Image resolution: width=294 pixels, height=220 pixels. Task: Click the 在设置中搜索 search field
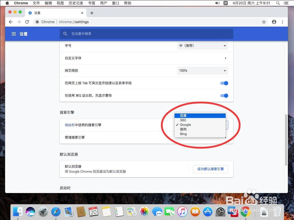tap(146, 34)
